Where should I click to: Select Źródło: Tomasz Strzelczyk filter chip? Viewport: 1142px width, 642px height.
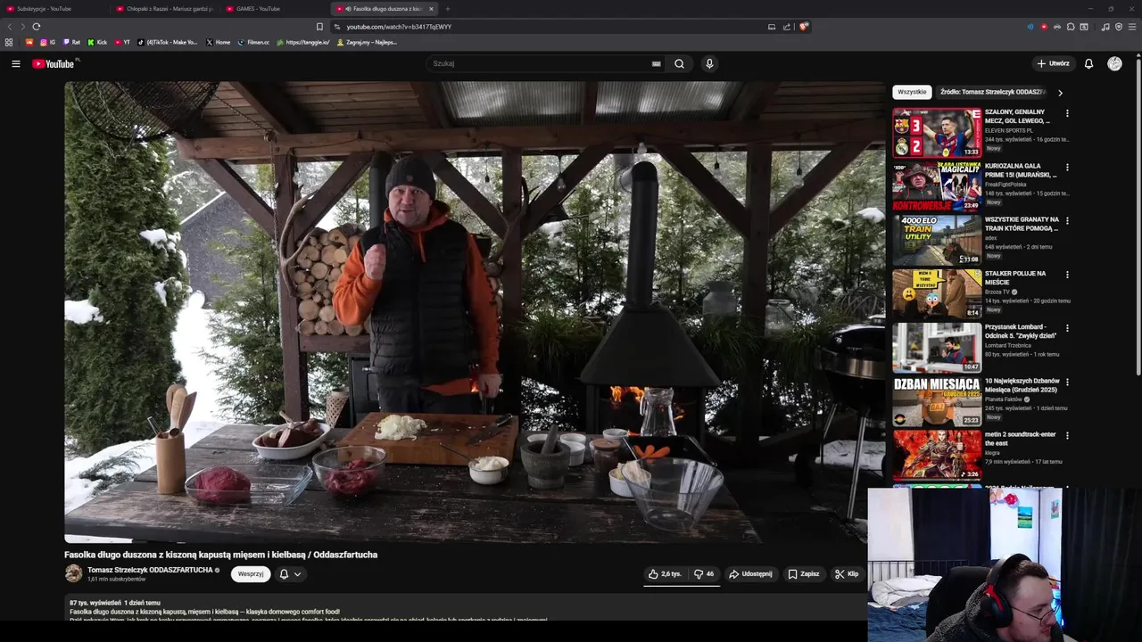tap(991, 92)
